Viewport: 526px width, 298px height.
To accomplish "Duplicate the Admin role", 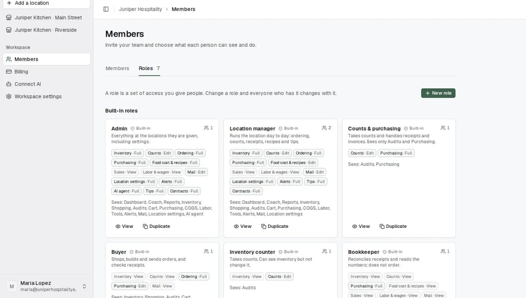I will 156,226.
